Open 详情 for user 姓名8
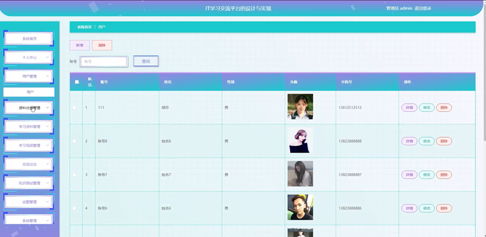486x237 pixels. pyautogui.click(x=410, y=141)
